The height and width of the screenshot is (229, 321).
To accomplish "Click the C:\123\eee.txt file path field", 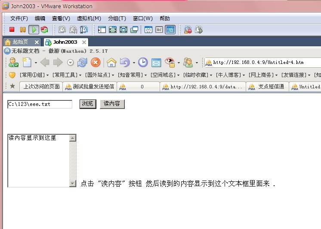I will click(x=40, y=104).
